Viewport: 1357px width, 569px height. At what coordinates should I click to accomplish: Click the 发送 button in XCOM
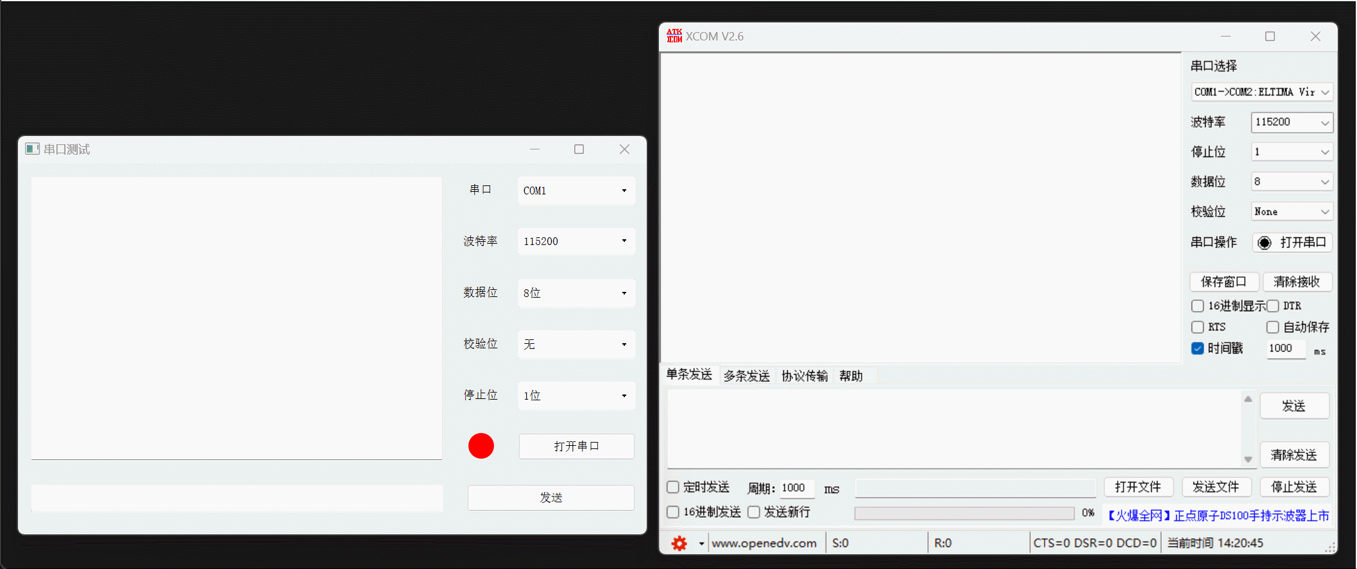pos(1294,406)
